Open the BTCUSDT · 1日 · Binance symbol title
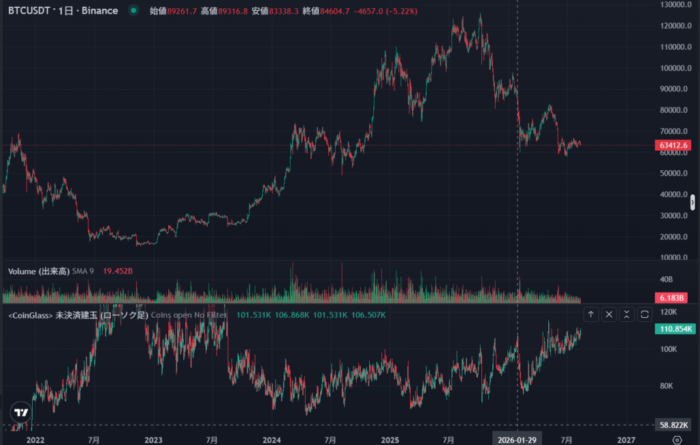700x445 pixels. pos(63,11)
